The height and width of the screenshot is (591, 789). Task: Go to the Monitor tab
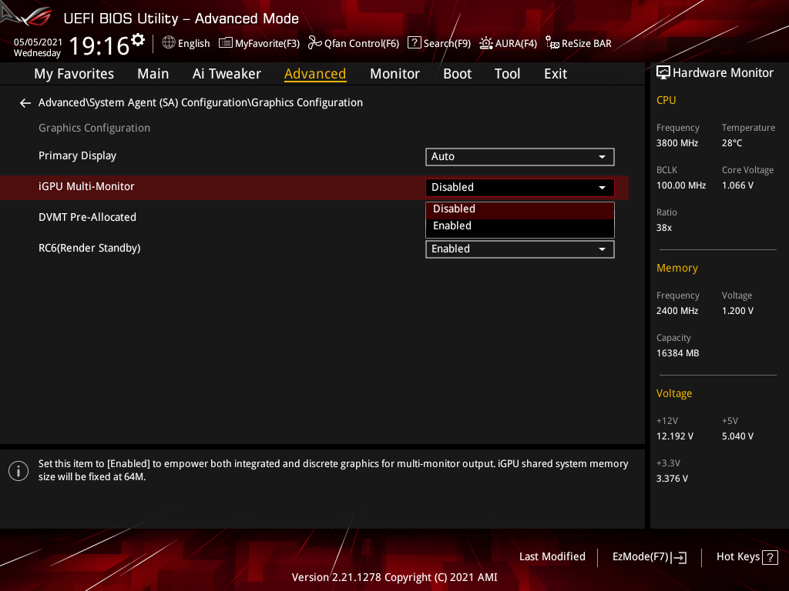point(394,74)
